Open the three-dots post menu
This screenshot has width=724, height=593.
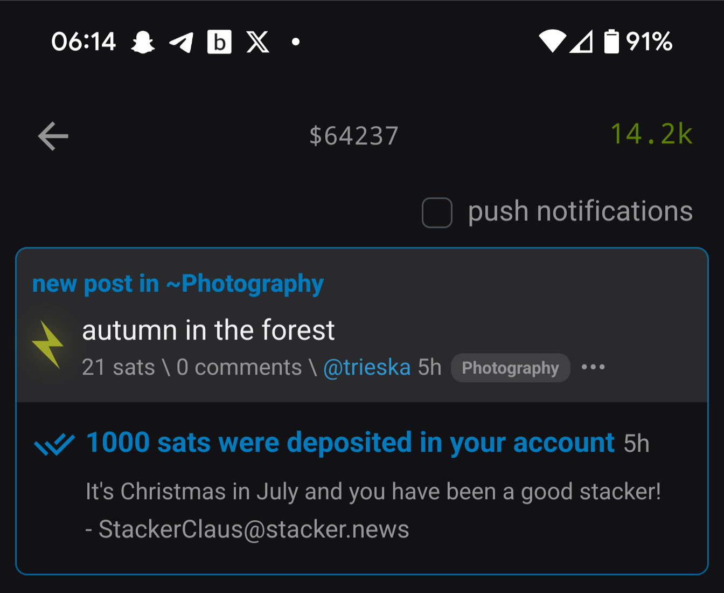coord(593,367)
